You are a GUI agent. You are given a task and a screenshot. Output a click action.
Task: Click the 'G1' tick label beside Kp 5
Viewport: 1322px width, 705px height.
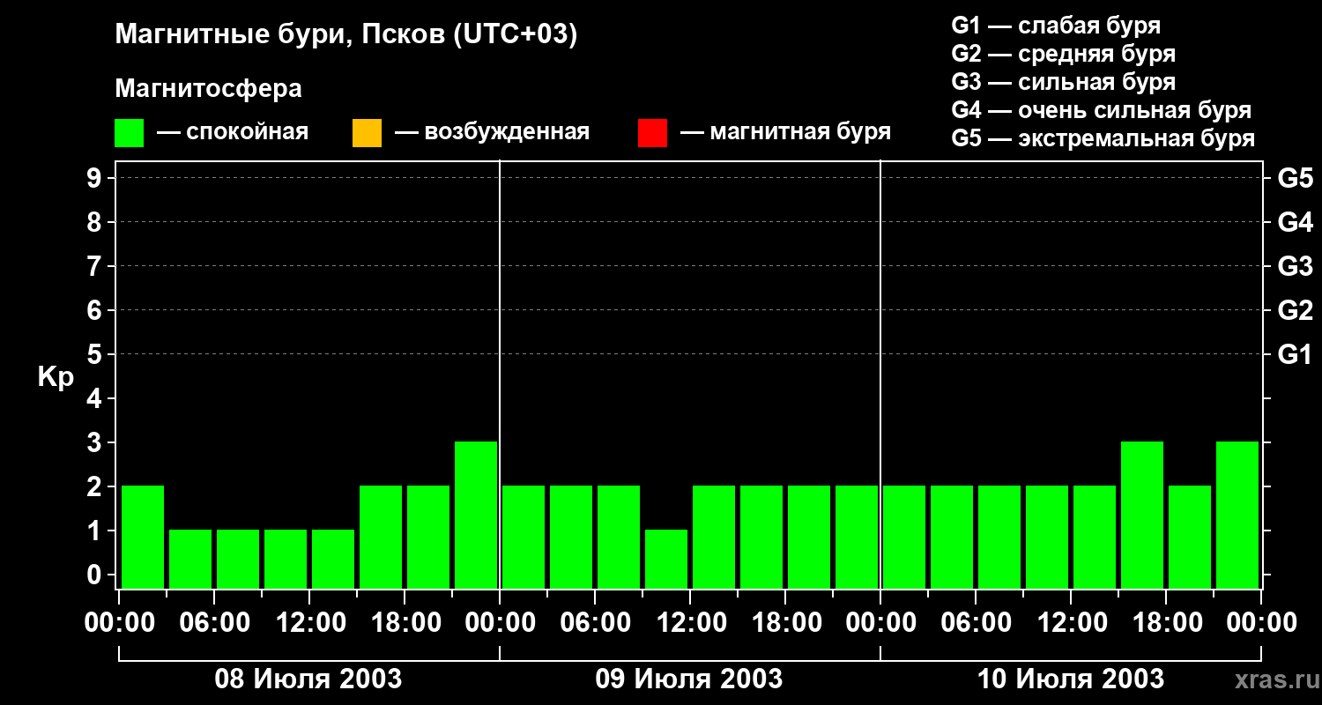[x=1296, y=355]
